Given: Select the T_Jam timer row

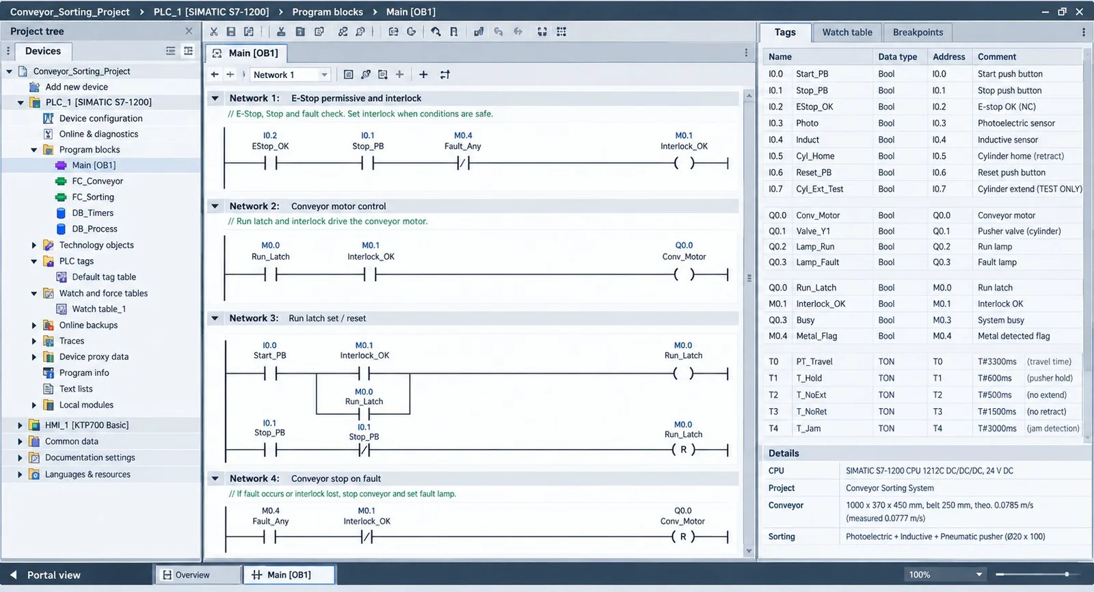Looking at the screenshot, I should point(923,429).
